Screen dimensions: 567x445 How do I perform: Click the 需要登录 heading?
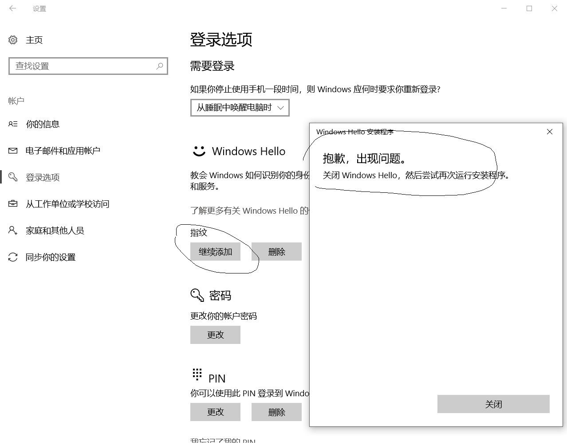click(x=212, y=66)
